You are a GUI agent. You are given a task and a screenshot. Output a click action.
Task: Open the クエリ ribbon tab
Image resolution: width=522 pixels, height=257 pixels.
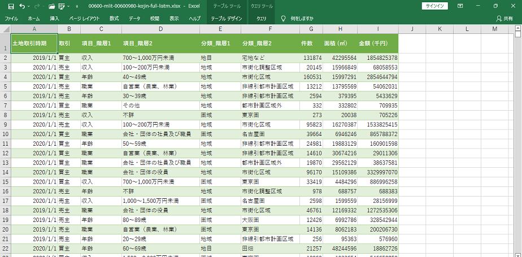(x=262, y=19)
